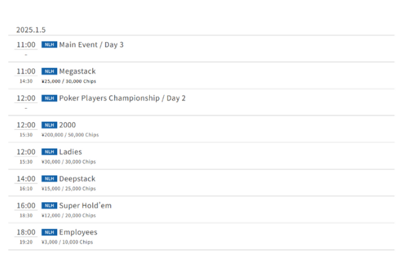Image resolution: width=410 pixels, height=273 pixels.
Task: Open the Deepstack event title
Action: [77, 179]
